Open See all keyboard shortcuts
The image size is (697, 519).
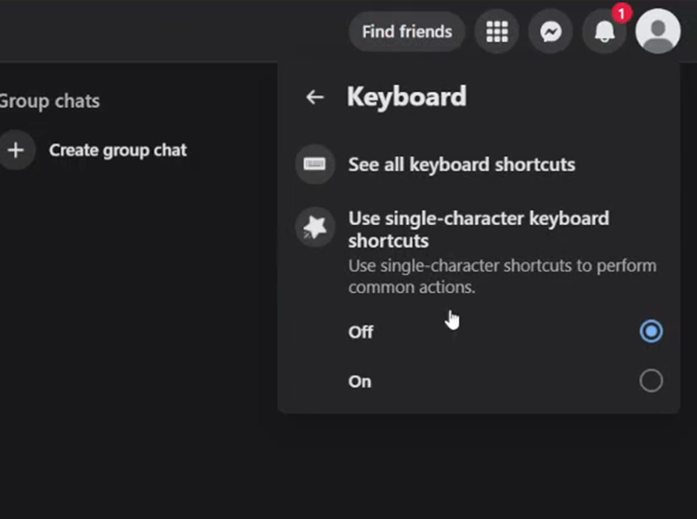[x=461, y=165]
